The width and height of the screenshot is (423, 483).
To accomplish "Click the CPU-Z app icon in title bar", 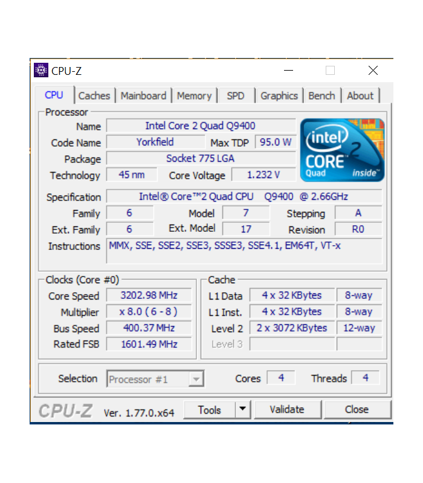I will tap(41, 71).
